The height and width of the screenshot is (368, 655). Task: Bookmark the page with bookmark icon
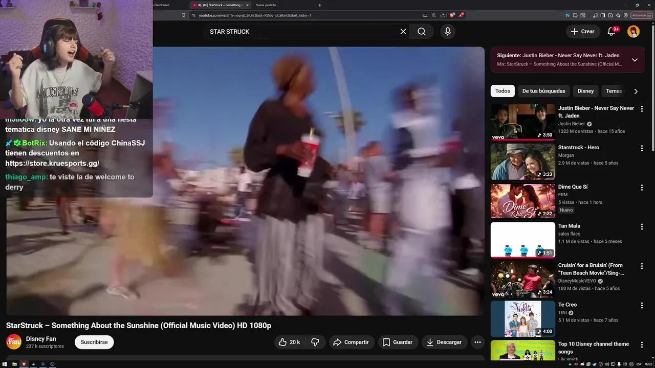click(x=183, y=15)
